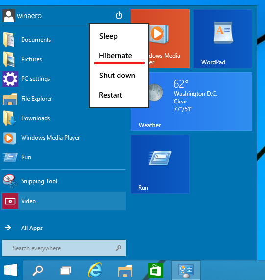Viewport: 265px width, 280px height.
Task: Open the WordPad tile
Action: pos(223,39)
